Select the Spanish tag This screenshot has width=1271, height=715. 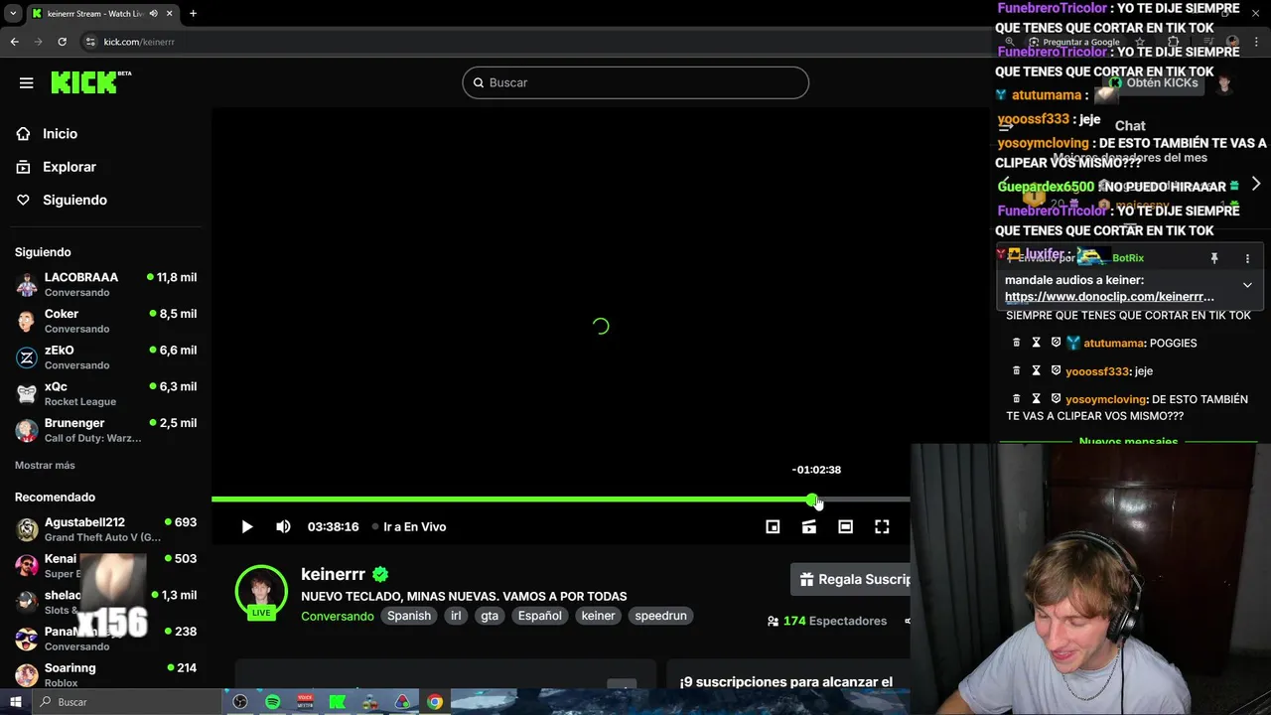409,616
